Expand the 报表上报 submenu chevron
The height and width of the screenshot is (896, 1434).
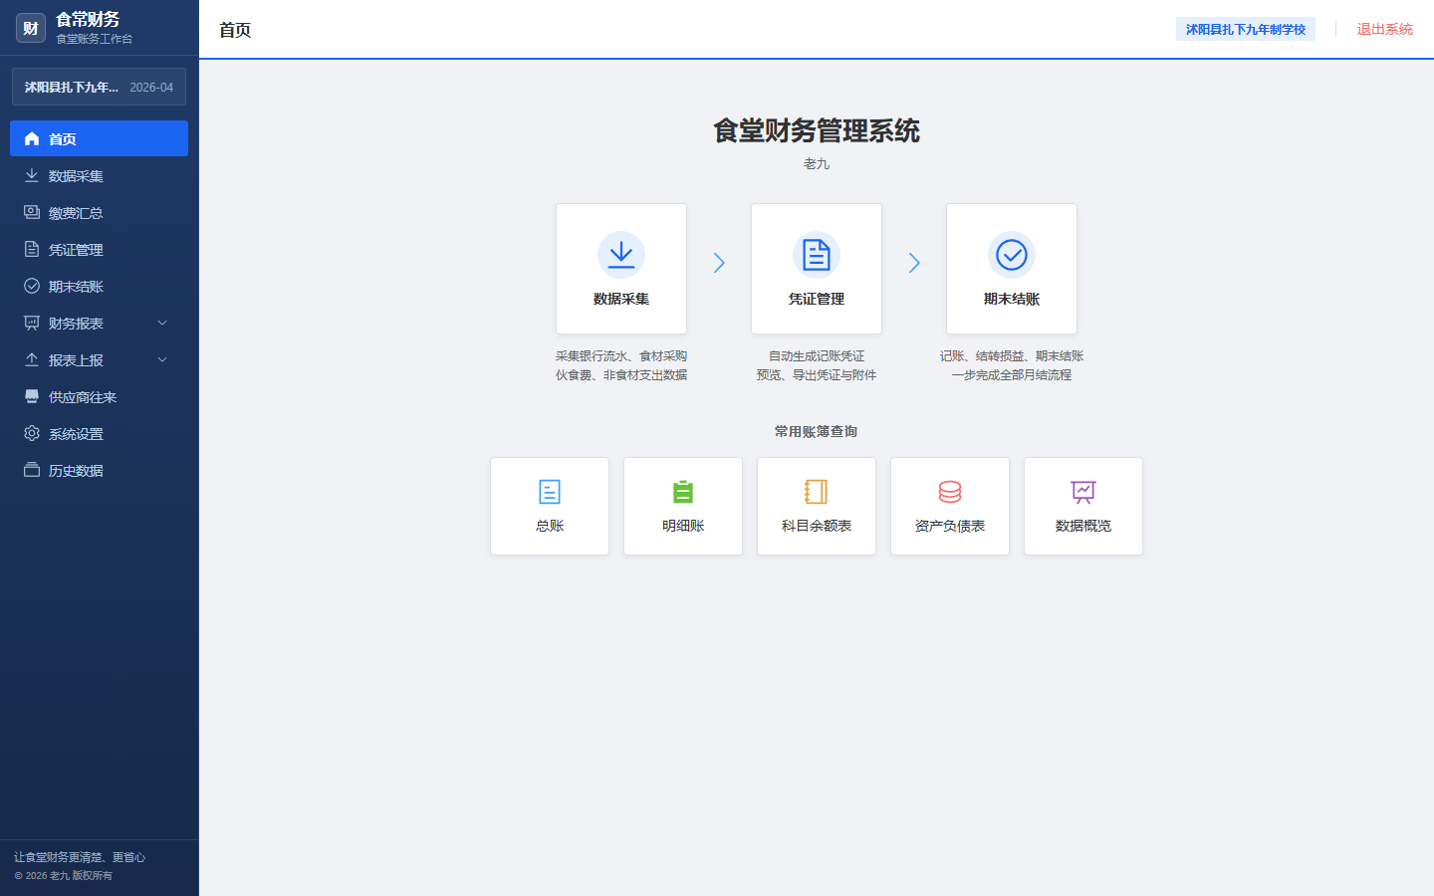162,359
